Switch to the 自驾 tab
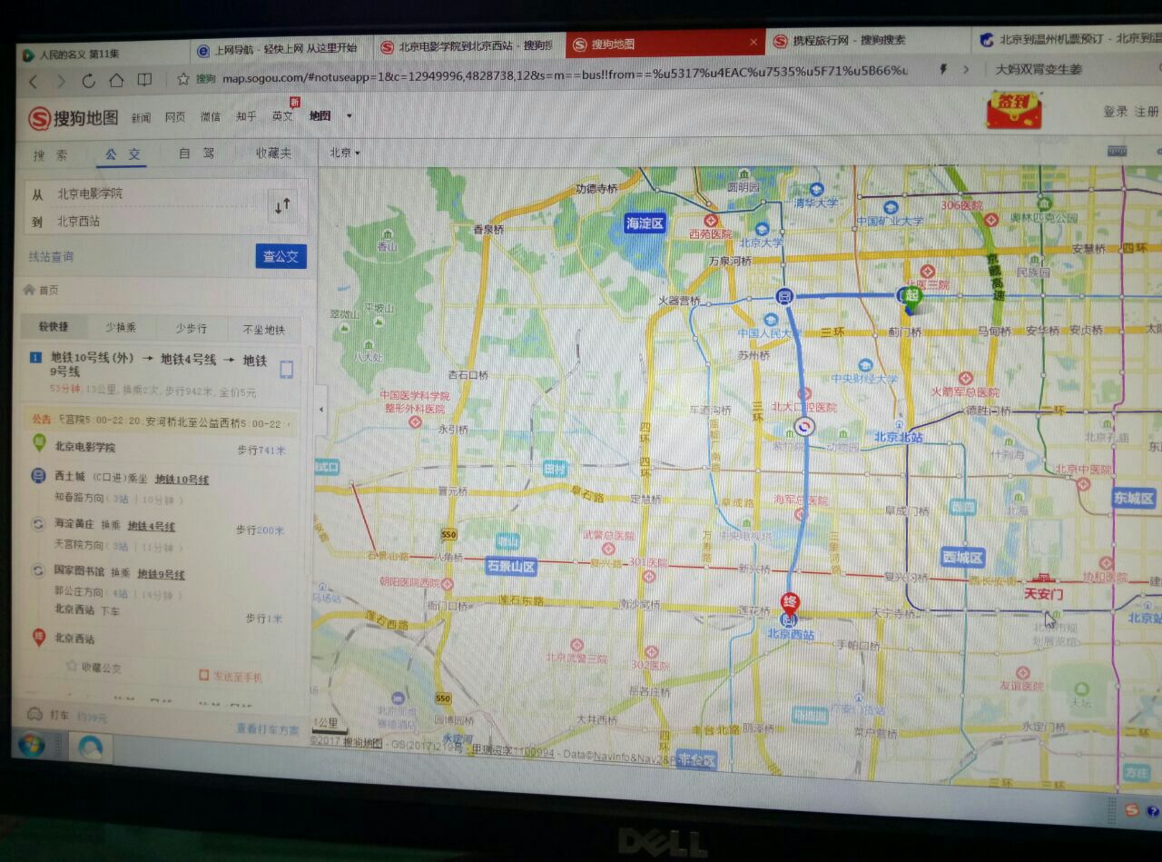Image resolution: width=1162 pixels, height=862 pixels. click(196, 153)
